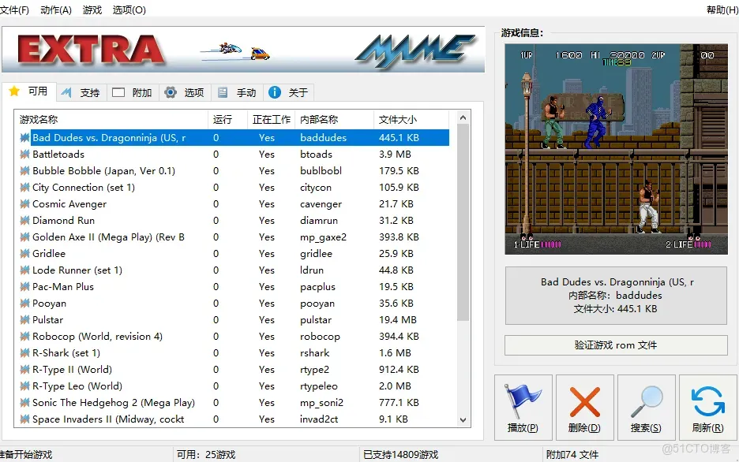Viewport: 739px width, 462px height.
Task: Click the 验证游戏 rom 文件 button
Action: [616, 345]
